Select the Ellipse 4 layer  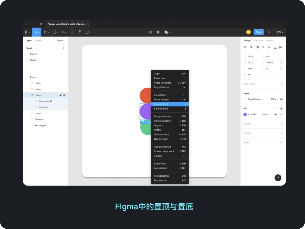click(x=39, y=119)
